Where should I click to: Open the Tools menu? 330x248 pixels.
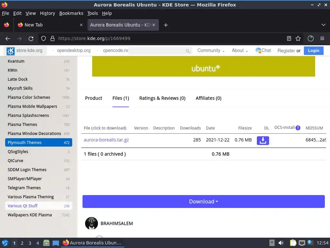pyautogui.click(x=92, y=13)
